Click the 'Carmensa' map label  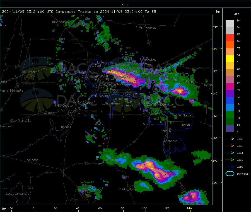click(171, 141)
